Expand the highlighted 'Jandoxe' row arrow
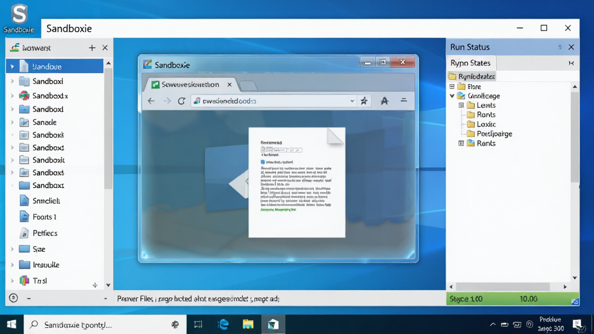 point(12,67)
